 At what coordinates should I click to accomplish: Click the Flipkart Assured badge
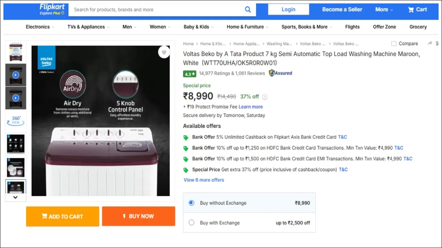[280, 73]
